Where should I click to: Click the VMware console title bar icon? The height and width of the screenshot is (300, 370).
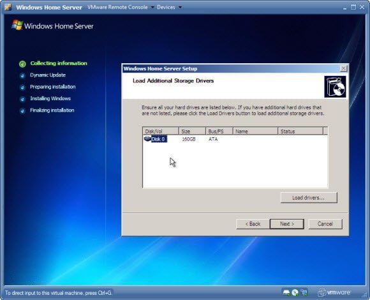(8, 7)
